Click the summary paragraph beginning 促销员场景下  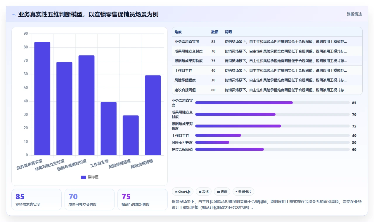click(x=266, y=205)
